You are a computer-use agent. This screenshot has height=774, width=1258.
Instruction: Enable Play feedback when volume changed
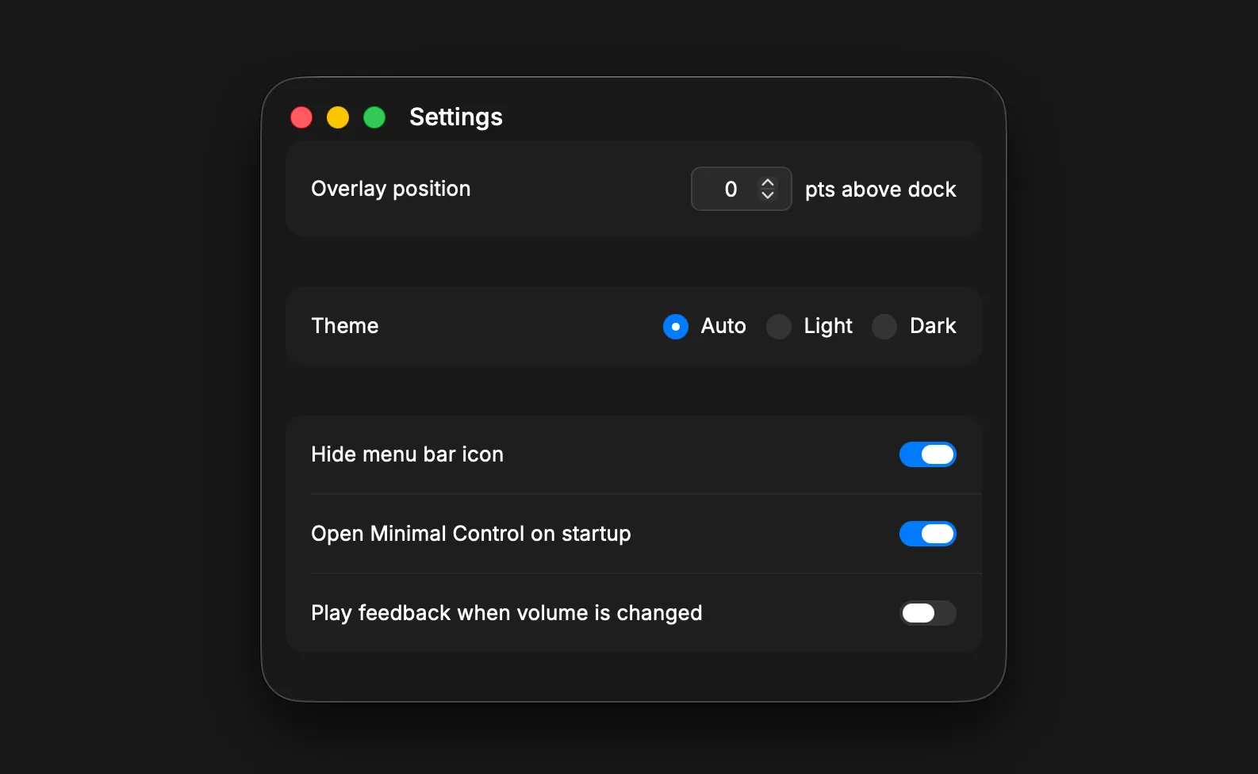[x=927, y=613]
